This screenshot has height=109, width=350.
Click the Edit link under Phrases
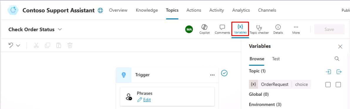tap(147, 100)
